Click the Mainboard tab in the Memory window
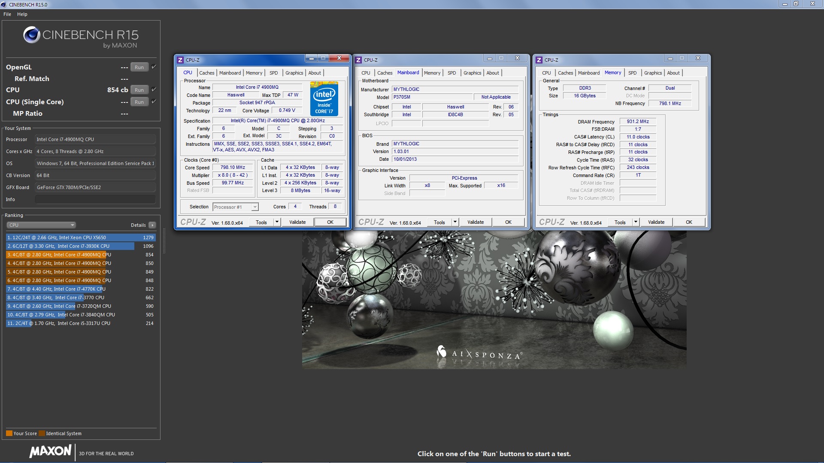The height and width of the screenshot is (463, 824). [x=588, y=73]
